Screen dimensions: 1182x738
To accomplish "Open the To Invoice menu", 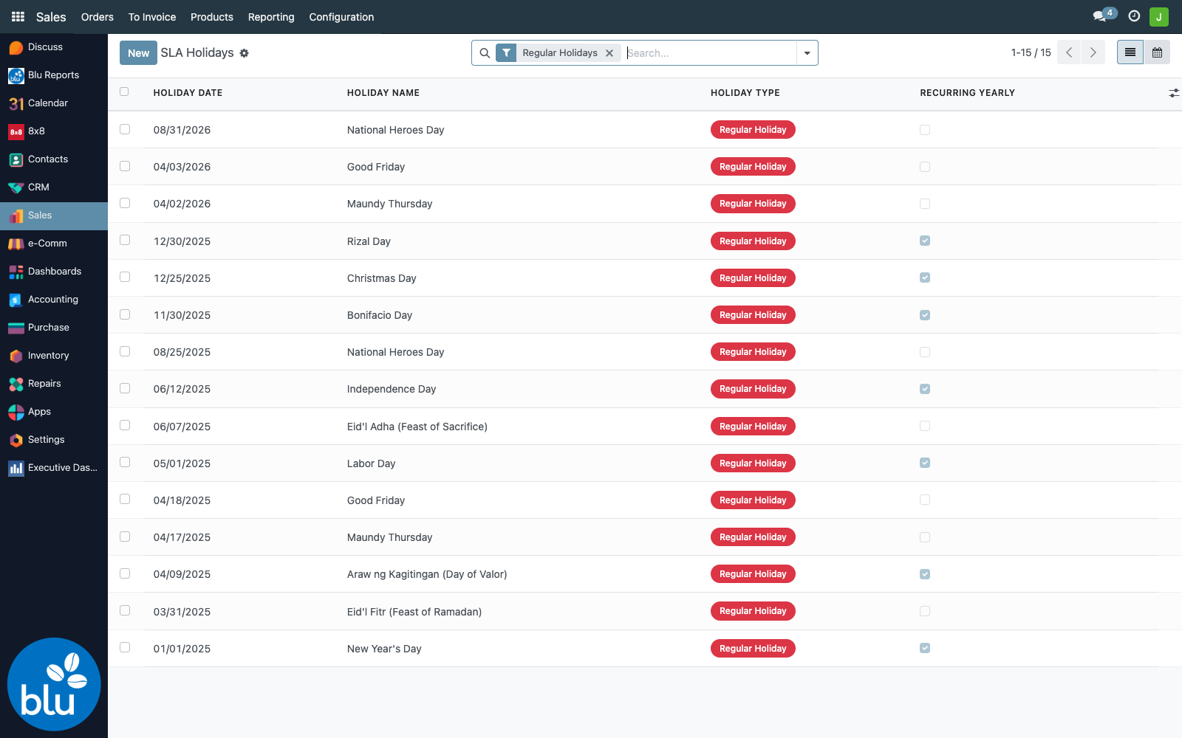I will point(152,17).
